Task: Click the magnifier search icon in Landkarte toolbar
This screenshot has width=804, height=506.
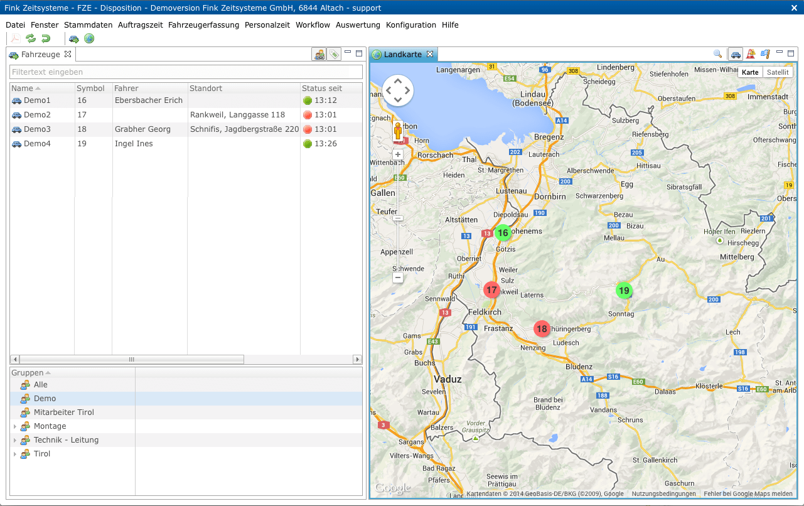Action: [718, 55]
